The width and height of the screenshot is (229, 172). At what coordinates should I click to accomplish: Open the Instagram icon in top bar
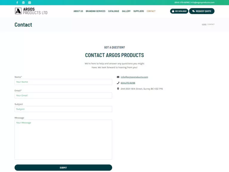(30, 2)
